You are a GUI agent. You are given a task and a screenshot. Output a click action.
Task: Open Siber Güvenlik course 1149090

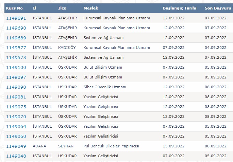pyautogui.click(x=16, y=87)
